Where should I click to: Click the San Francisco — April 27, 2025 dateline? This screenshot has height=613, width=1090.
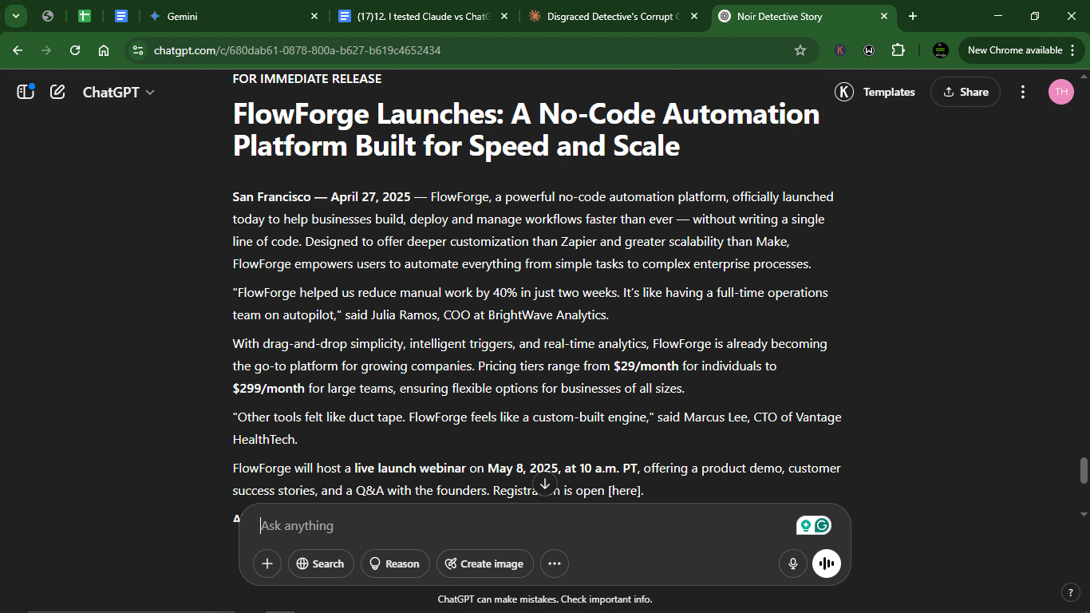coord(322,197)
